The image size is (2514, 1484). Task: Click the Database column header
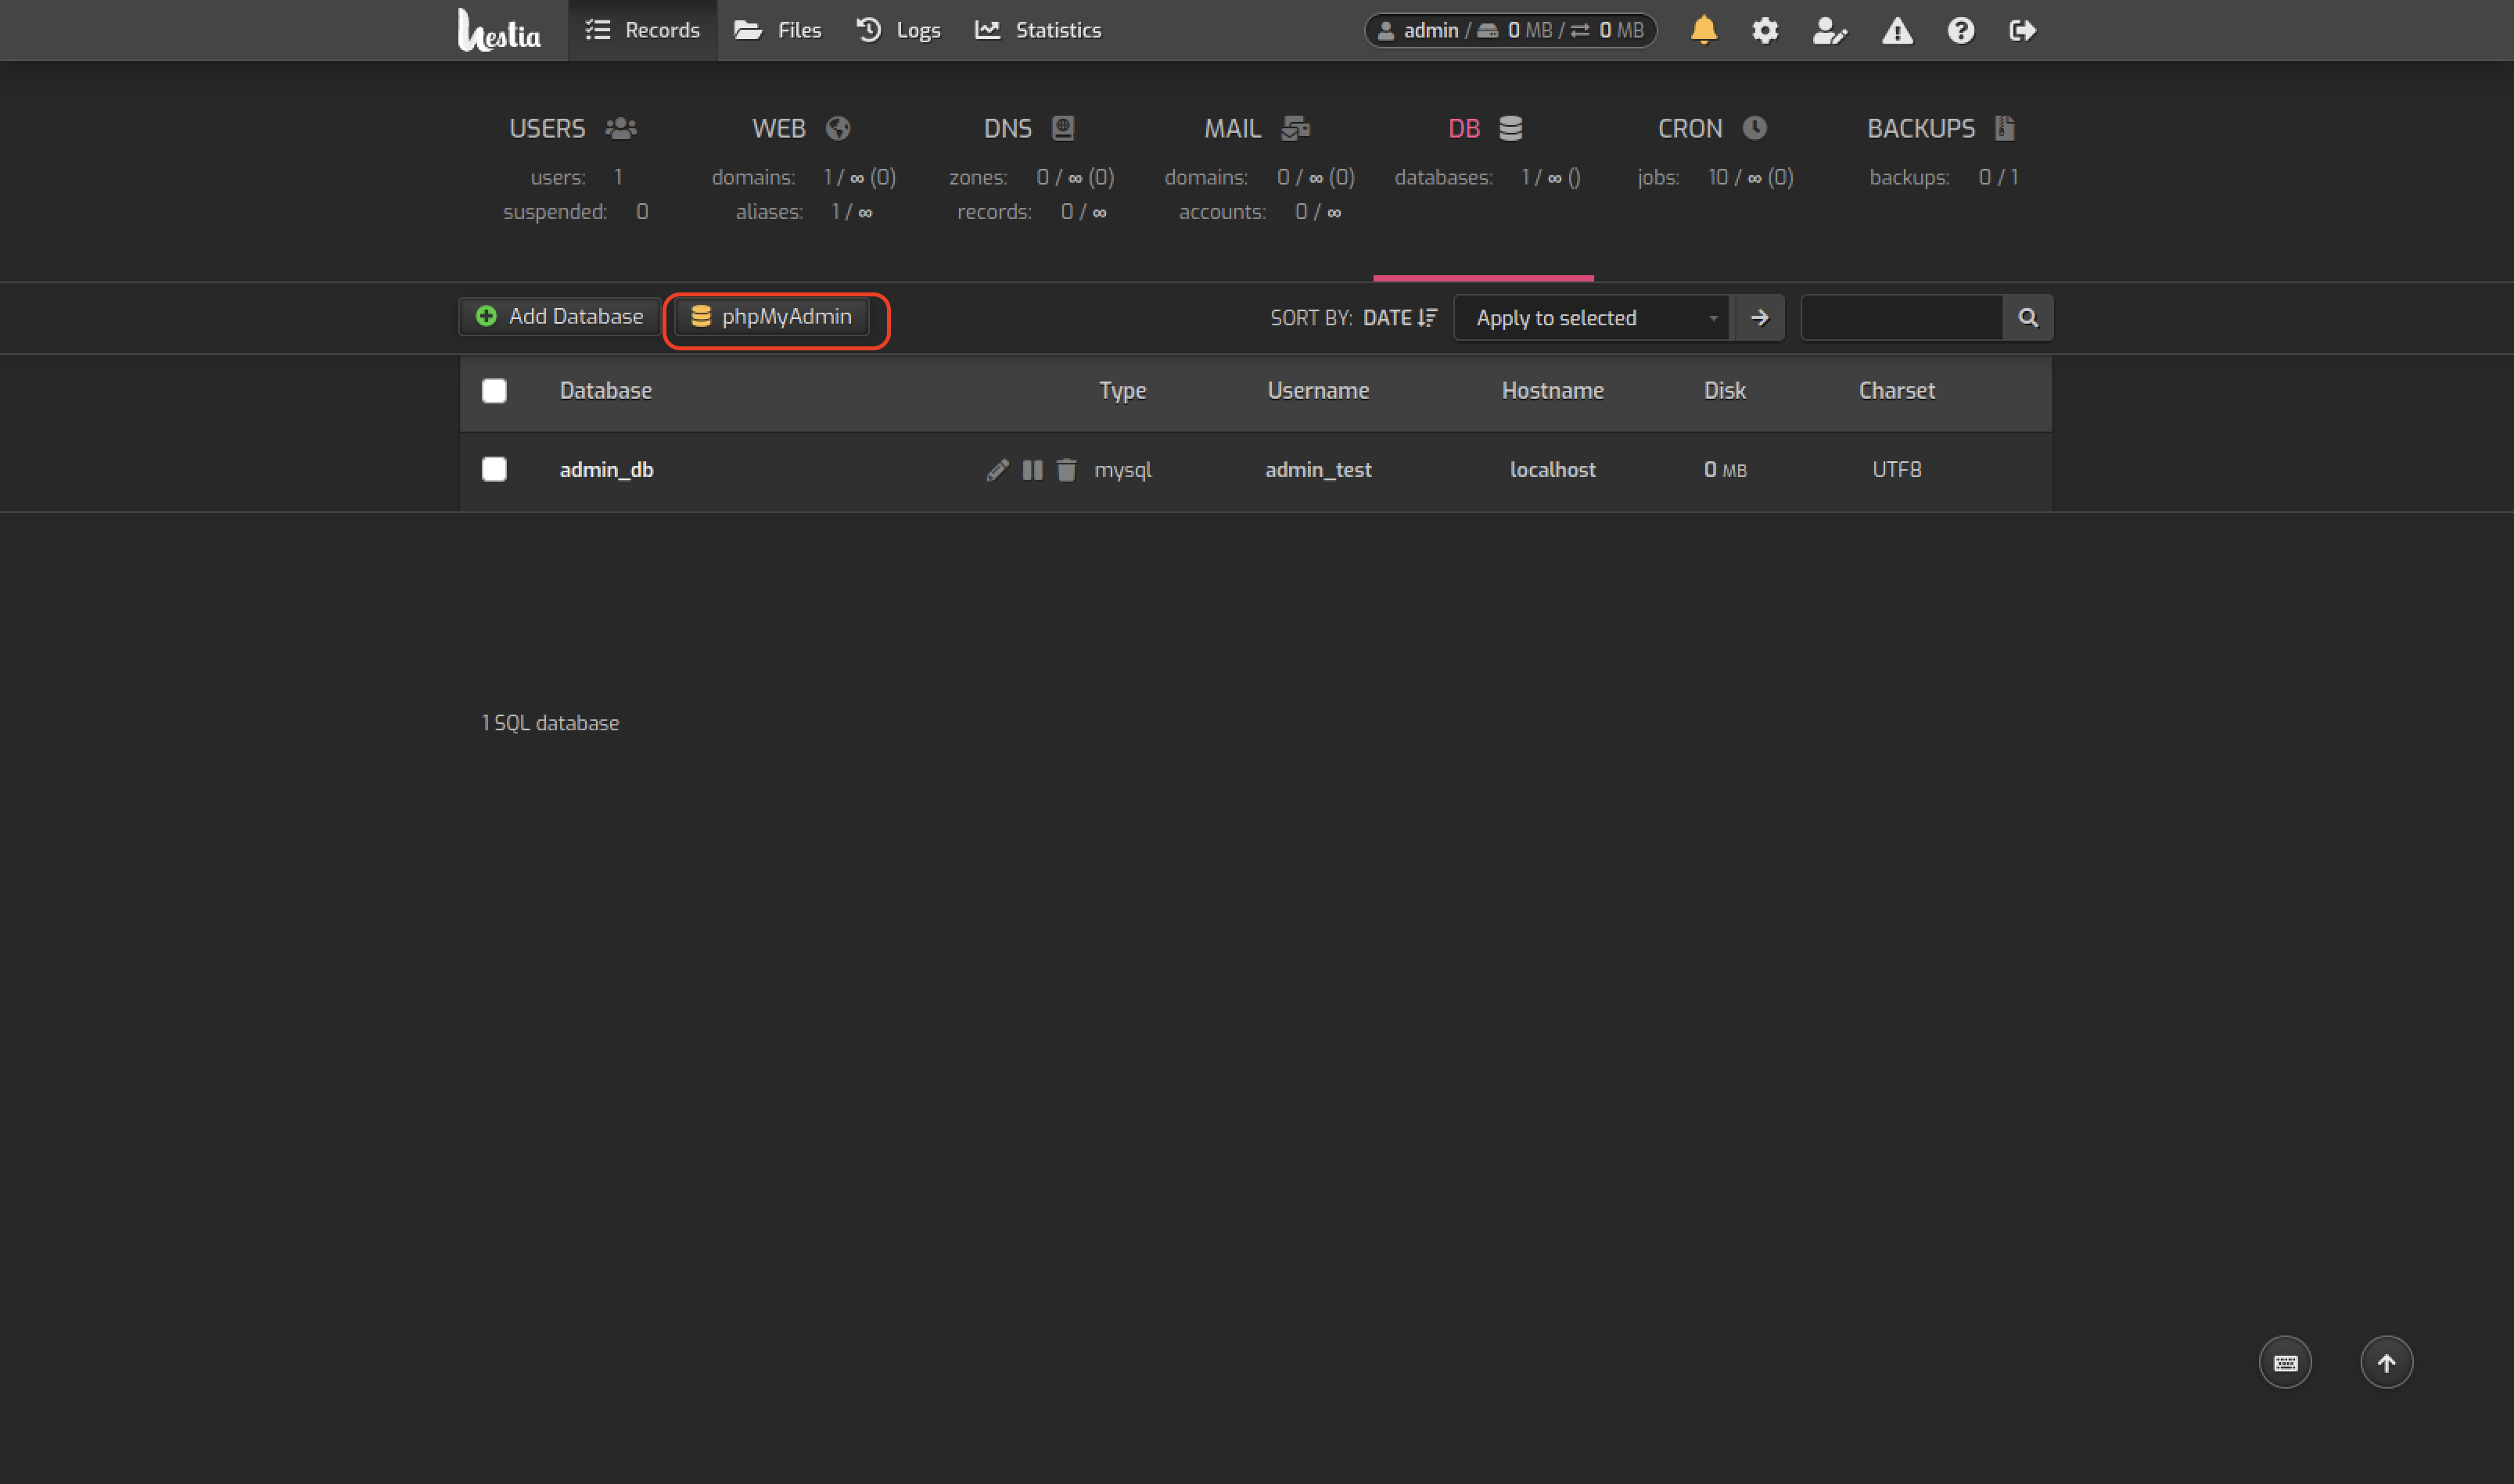(x=605, y=391)
